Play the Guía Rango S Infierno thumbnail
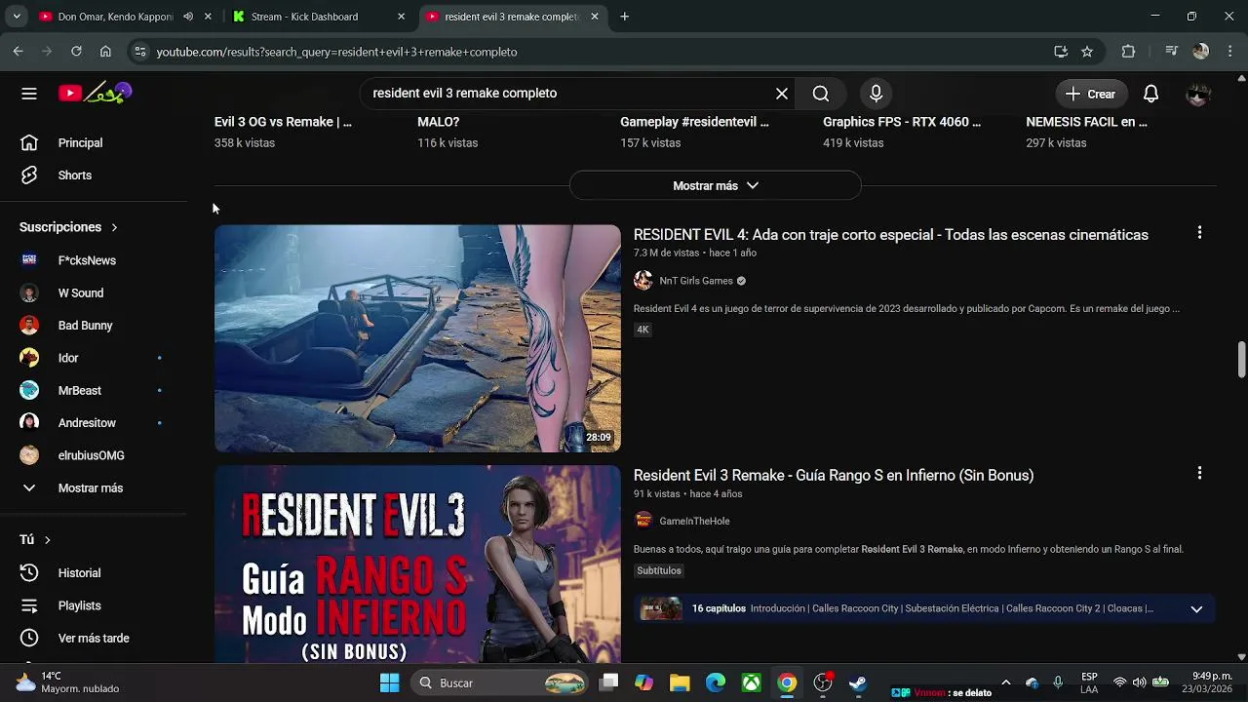This screenshot has height=702, width=1248. [417, 565]
